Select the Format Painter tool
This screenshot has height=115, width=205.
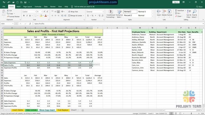coord(13,17)
